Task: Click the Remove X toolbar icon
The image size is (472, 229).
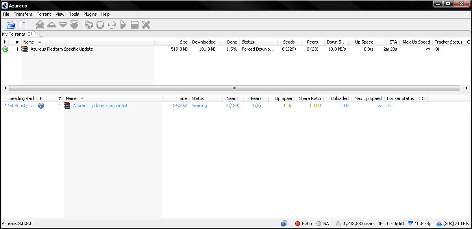Action: 146,25
